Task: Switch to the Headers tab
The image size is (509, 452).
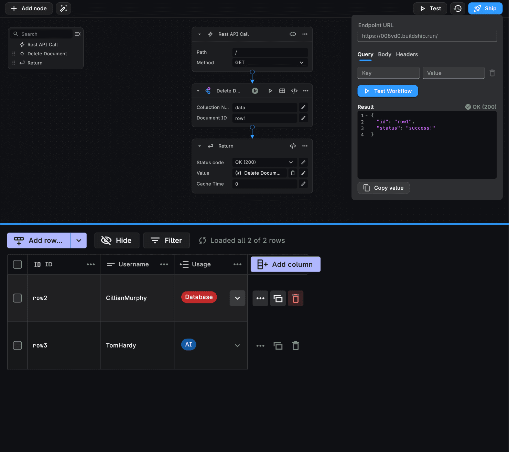Action: pos(407,54)
